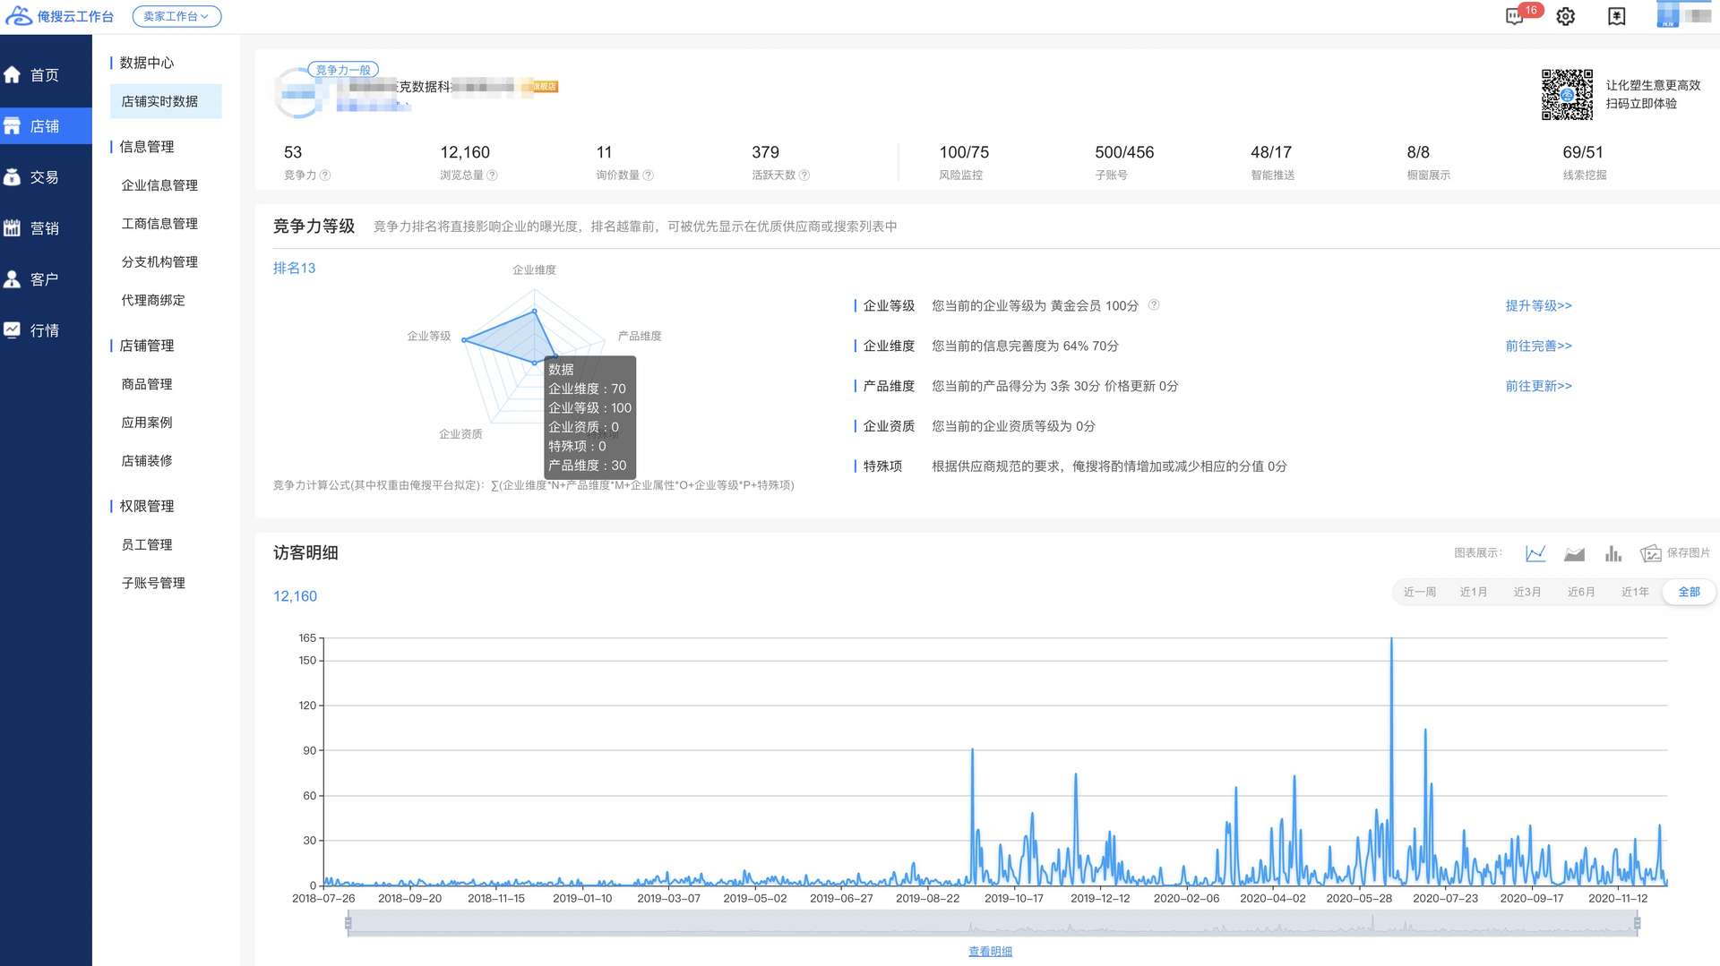Viewport: 1720px width, 966px height.
Task: Select the 全部 time range
Action: pos(1689,592)
